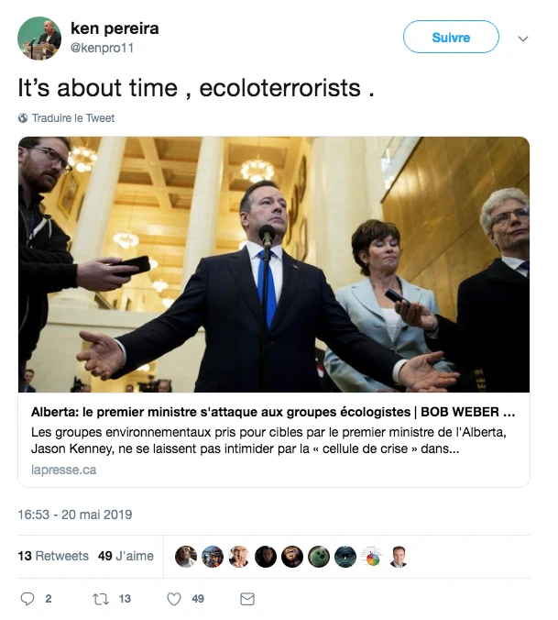Click the last liker avatar in row
The image size is (558, 620).
point(398,557)
